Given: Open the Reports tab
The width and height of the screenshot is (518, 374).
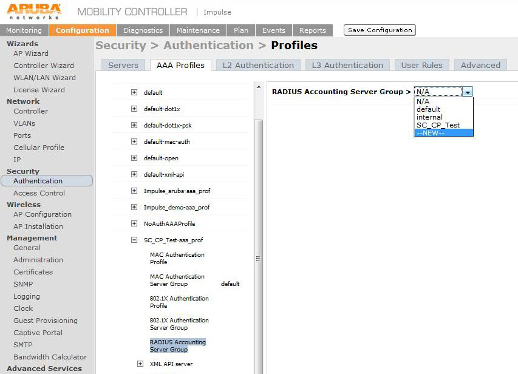Looking at the screenshot, I should click(313, 30).
